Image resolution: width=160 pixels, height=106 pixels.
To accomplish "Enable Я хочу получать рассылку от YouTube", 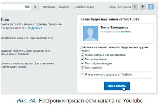I will click(82, 75).
